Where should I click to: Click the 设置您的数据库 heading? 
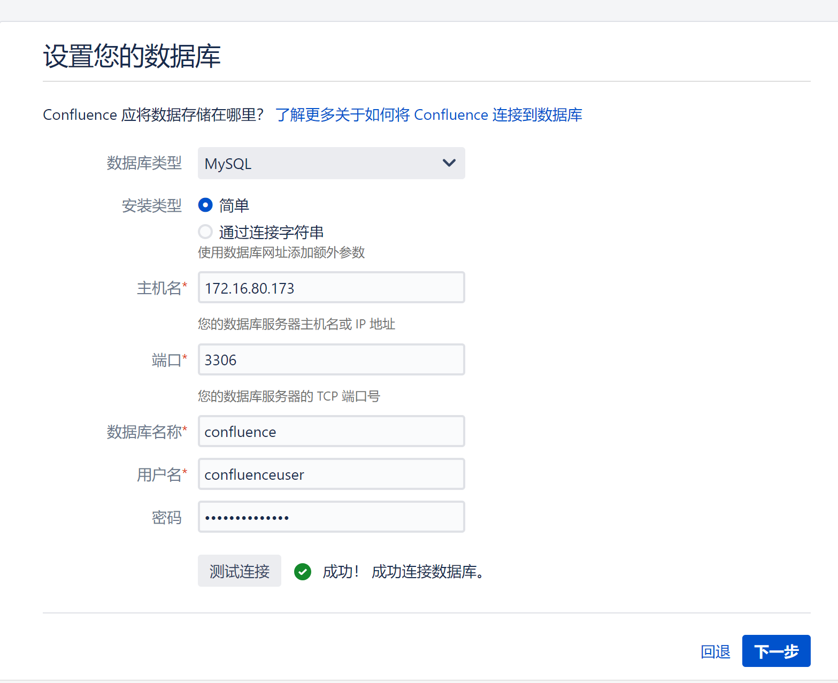132,56
